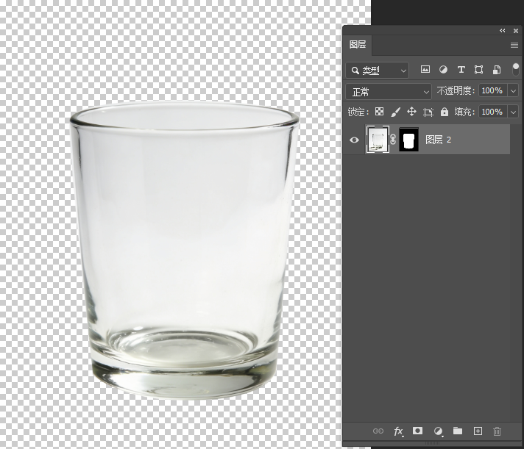Toggle the layer filter on/off switch

point(516,69)
